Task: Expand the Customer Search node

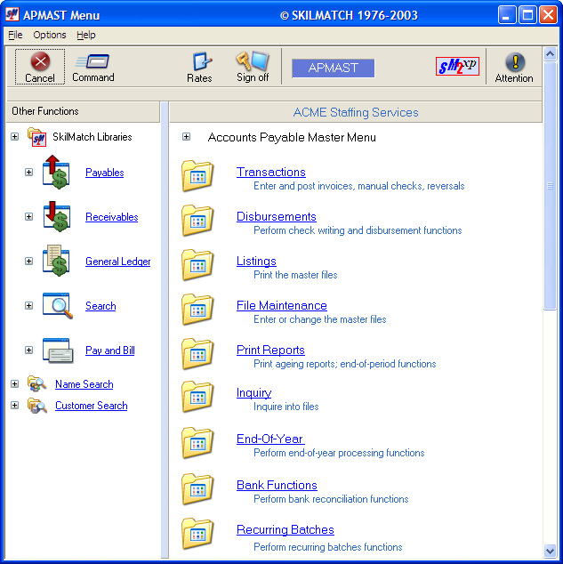Action: tap(14, 406)
